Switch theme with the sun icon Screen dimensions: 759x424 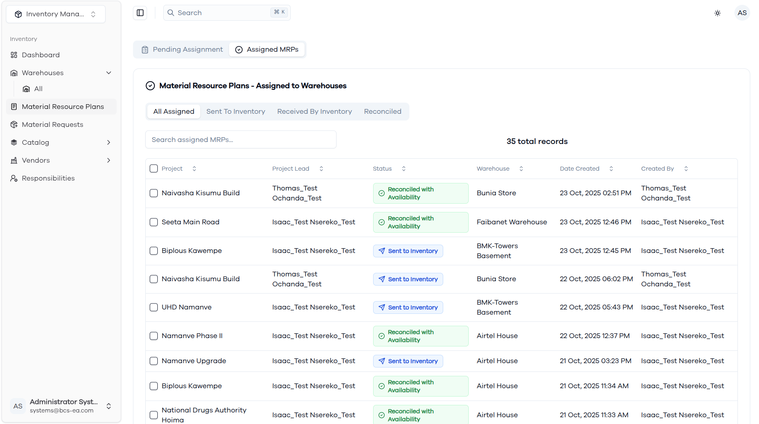tap(718, 13)
